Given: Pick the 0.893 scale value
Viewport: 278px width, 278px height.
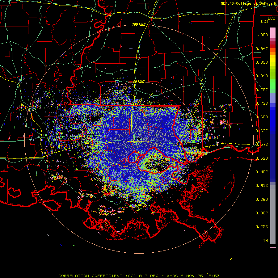Looking at the screenshot, I should coord(262,62).
